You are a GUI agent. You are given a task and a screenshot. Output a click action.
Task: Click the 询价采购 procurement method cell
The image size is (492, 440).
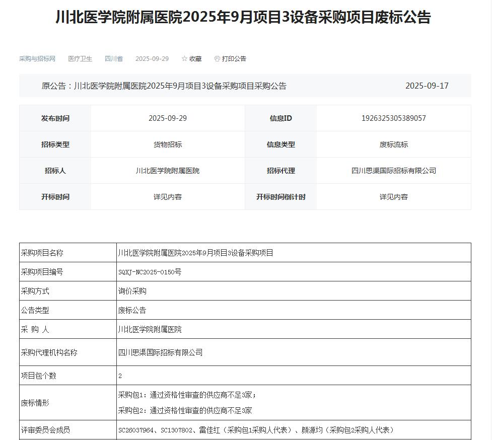132,291
